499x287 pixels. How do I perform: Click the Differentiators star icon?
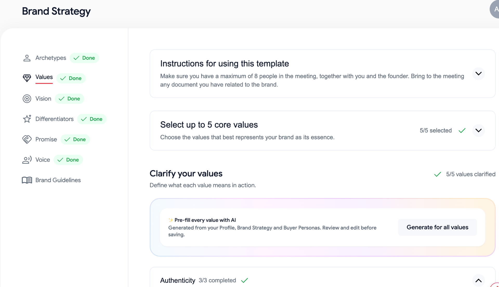coord(27,119)
